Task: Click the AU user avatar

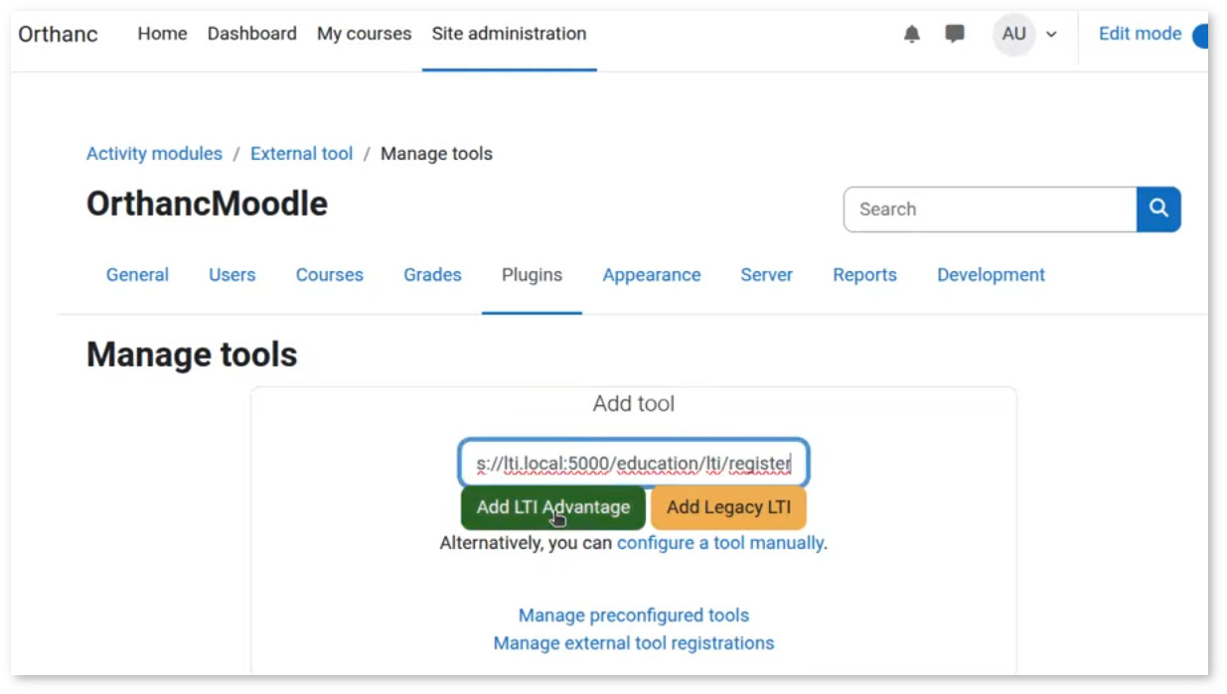Action: pyautogui.click(x=1013, y=35)
